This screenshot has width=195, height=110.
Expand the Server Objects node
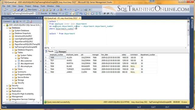coord(7,88)
